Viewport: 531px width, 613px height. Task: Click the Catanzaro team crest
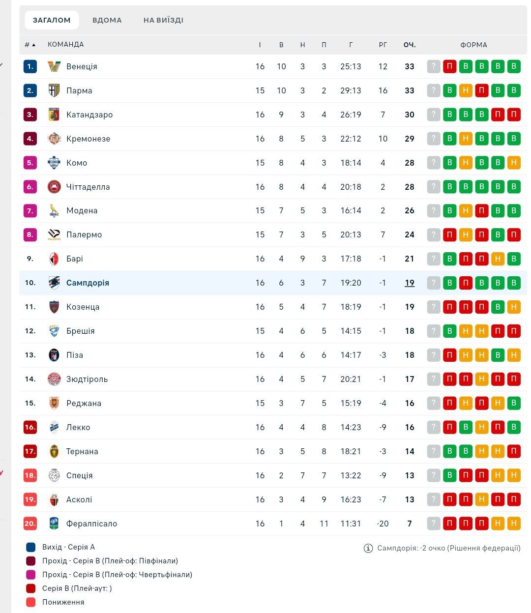click(x=54, y=115)
